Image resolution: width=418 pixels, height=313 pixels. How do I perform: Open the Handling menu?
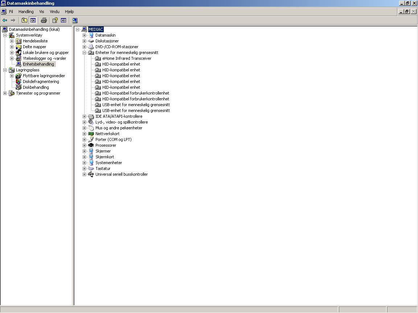point(26,12)
